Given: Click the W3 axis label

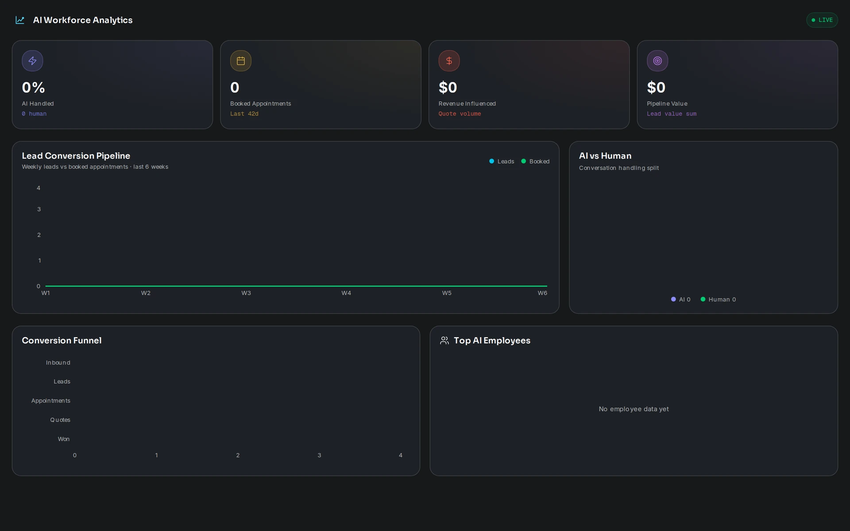Looking at the screenshot, I should (246, 293).
